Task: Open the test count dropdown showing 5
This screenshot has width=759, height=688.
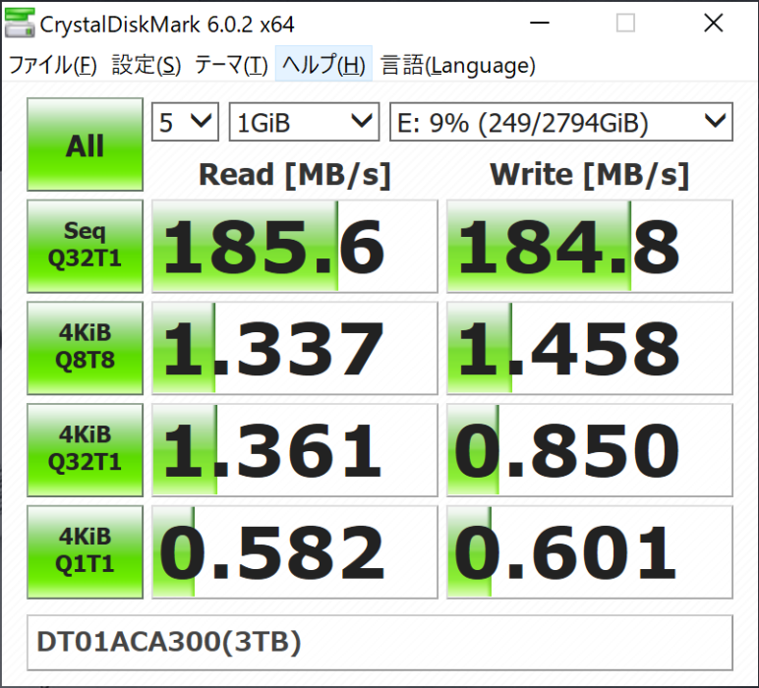Action: 186,122
